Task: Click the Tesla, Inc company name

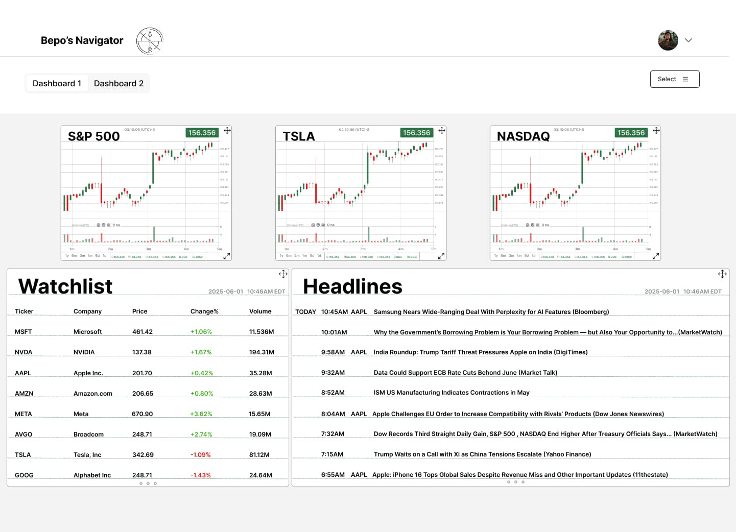Action: tap(87, 455)
